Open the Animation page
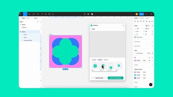The height and width of the screenshot is (97, 173). point(24,27)
